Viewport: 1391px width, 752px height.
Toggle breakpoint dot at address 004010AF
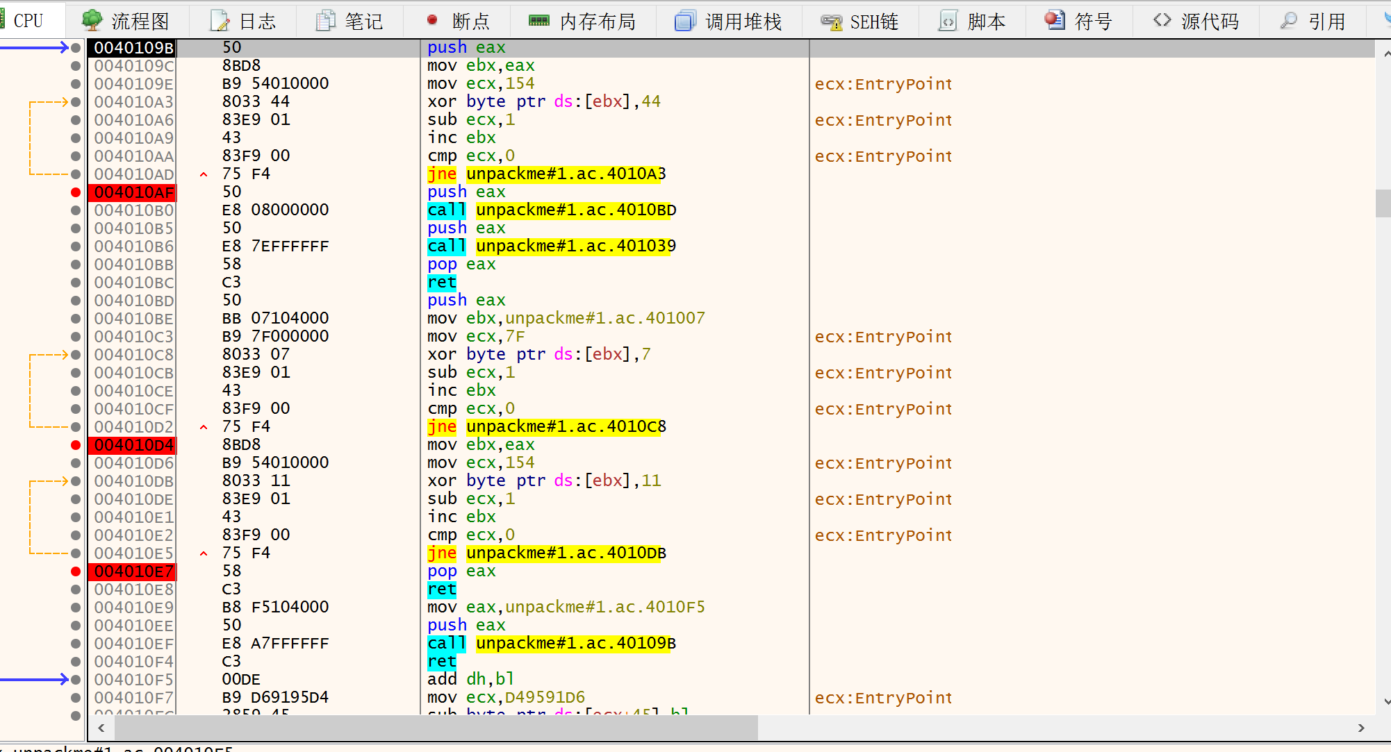point(76,192)
